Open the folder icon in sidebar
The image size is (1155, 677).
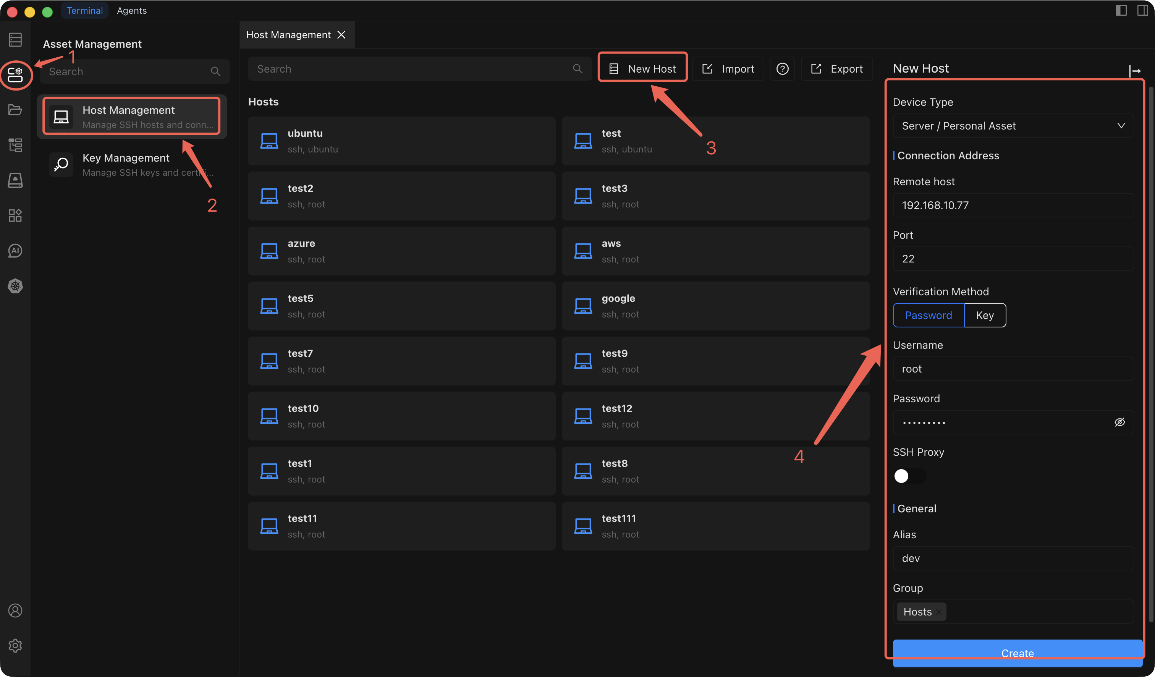click(x=16, y=110)
